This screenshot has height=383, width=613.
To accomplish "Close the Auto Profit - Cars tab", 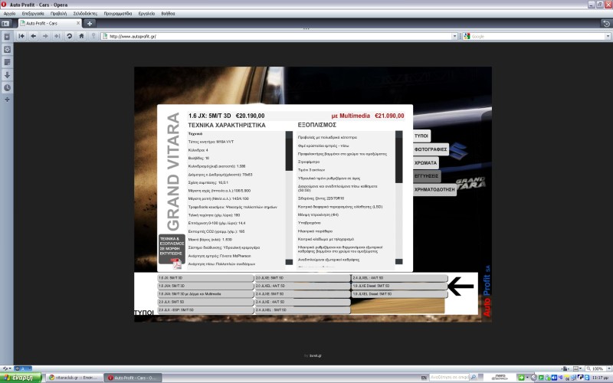I will point(78,23).
